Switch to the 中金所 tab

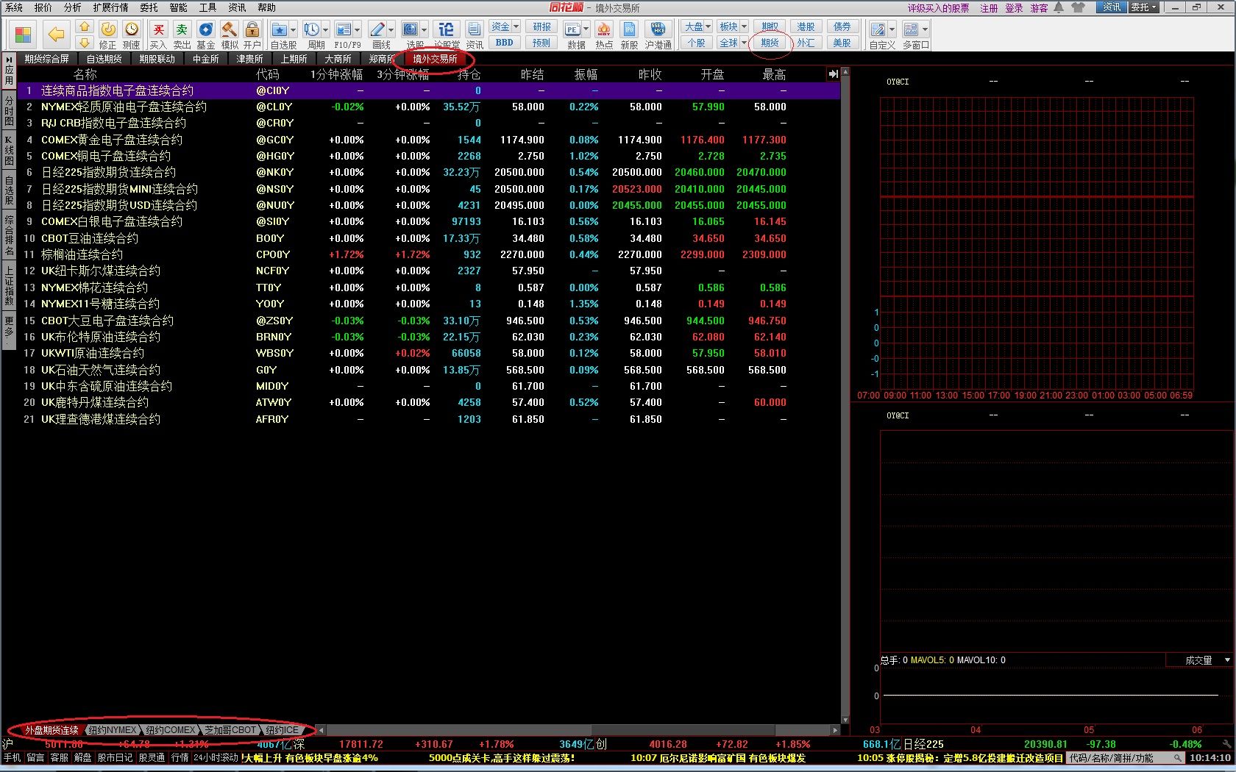coord(206,59)
